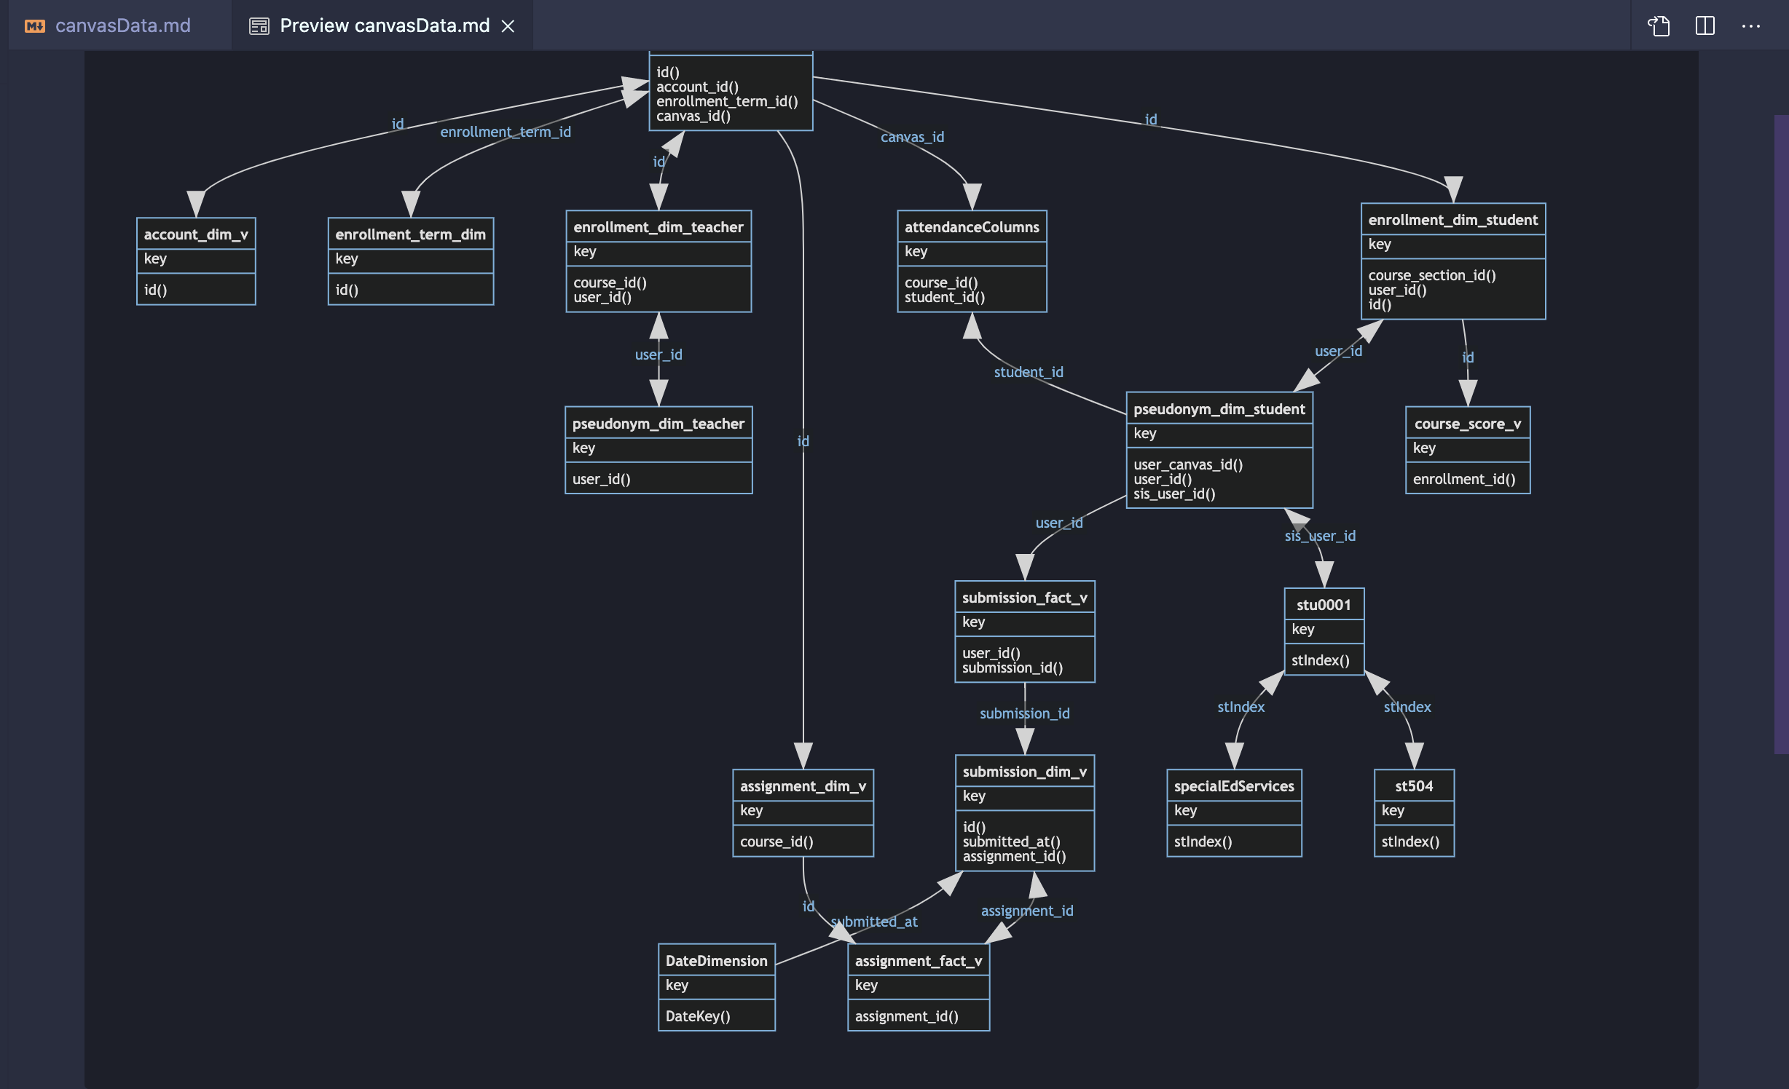Open the More Actions ellipsis menu

point(1753,25)
